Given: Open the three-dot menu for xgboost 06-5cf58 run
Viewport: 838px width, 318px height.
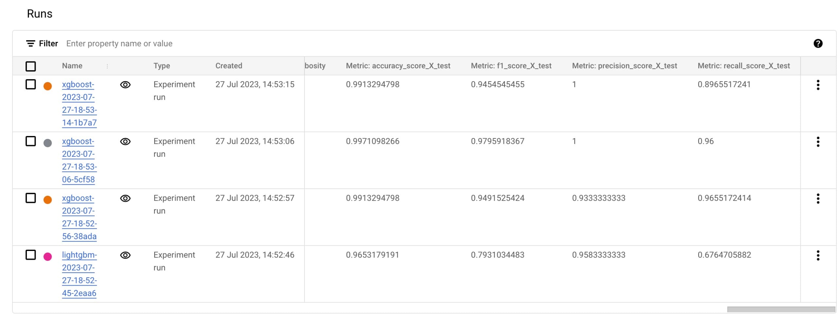Looking at the screenshot, I should pos(818,142).
